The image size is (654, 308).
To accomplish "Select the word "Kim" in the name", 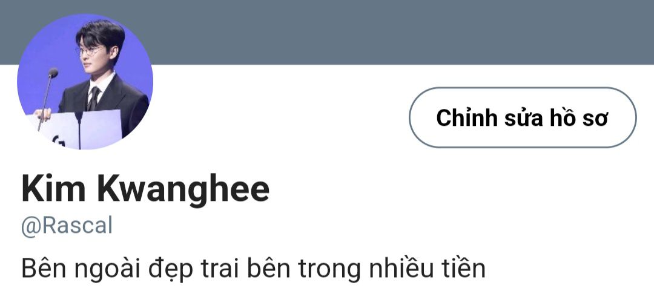I will pos(53,189).
